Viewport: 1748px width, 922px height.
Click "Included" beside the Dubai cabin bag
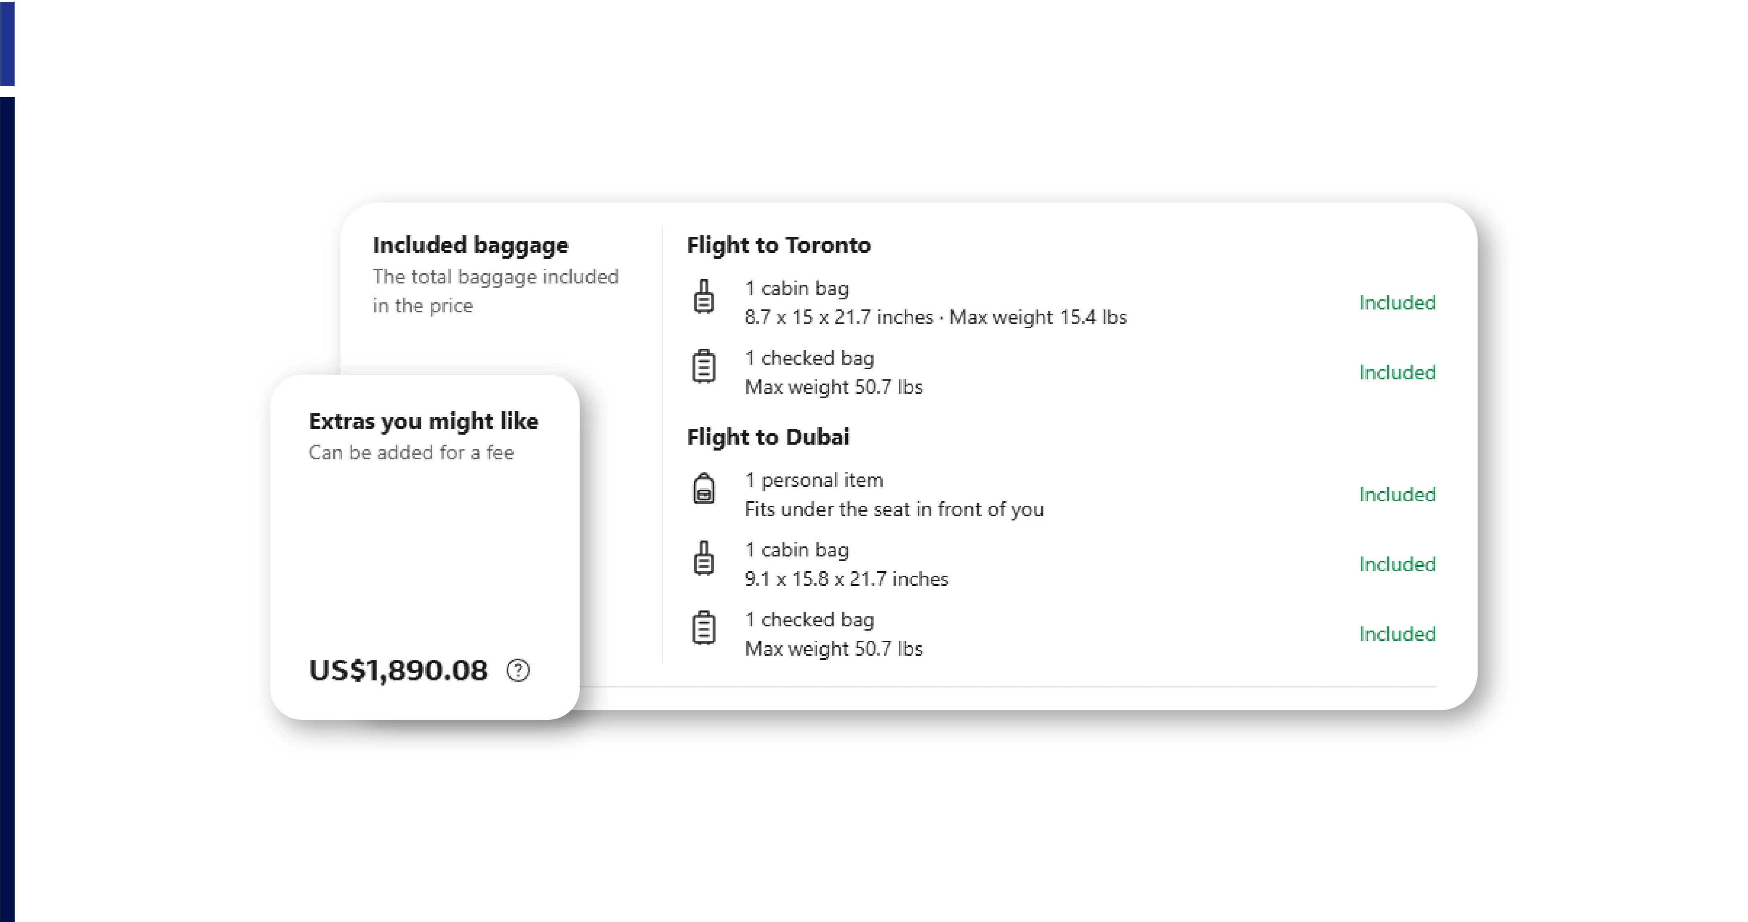(1397, 564)
